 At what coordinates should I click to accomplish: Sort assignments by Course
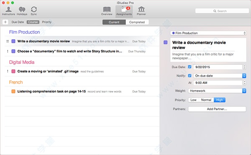click(33, 22)
